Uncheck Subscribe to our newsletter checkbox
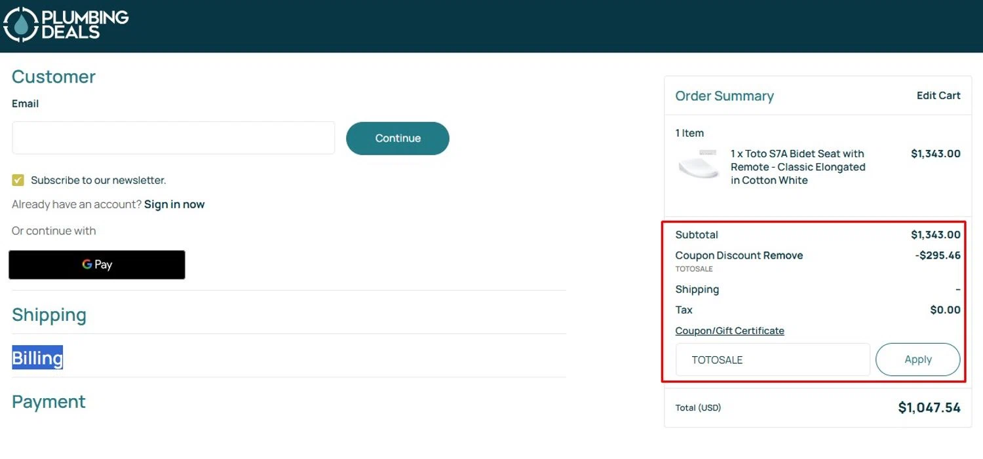Screen dimensions: 983x459 pos(18,180)
